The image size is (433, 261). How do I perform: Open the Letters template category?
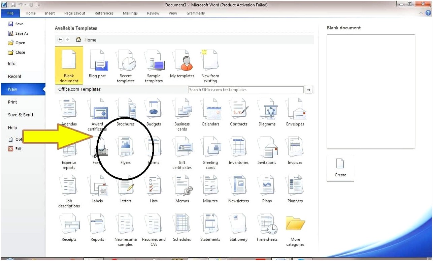(x=125, y=189)
